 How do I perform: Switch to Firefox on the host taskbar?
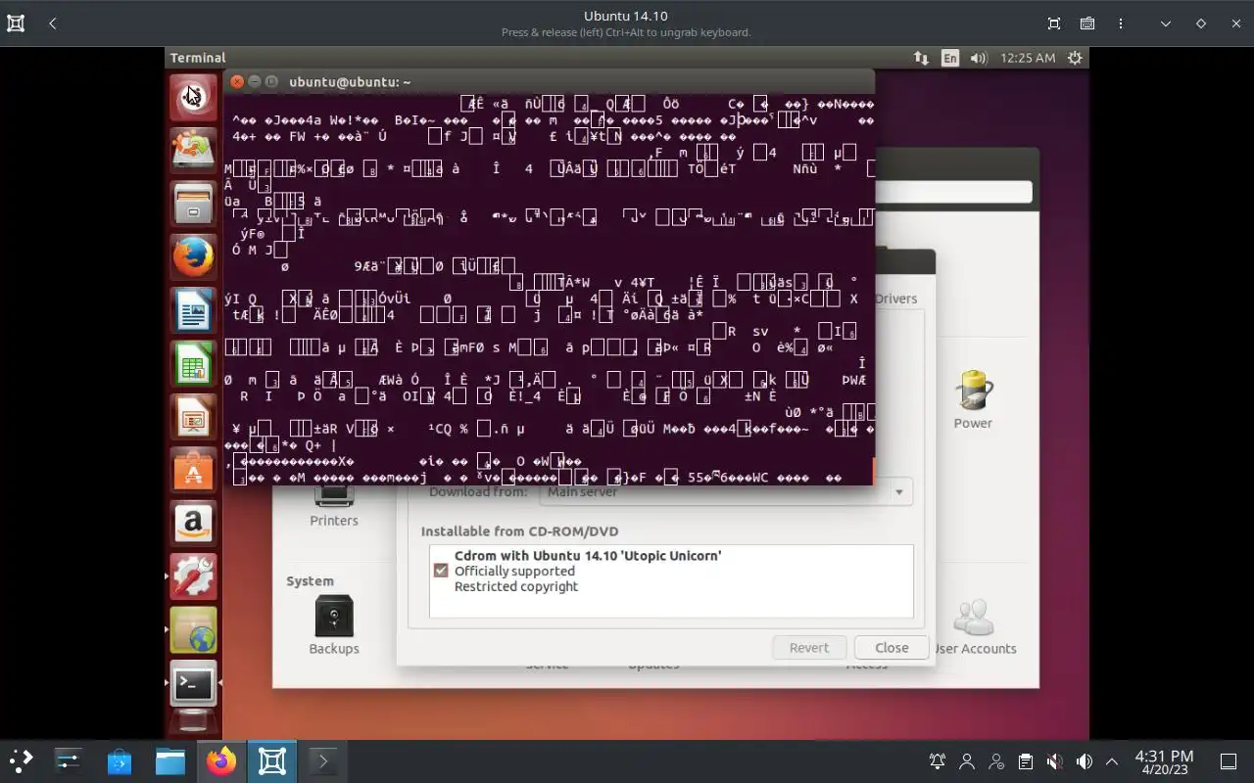tap(221, 760)
